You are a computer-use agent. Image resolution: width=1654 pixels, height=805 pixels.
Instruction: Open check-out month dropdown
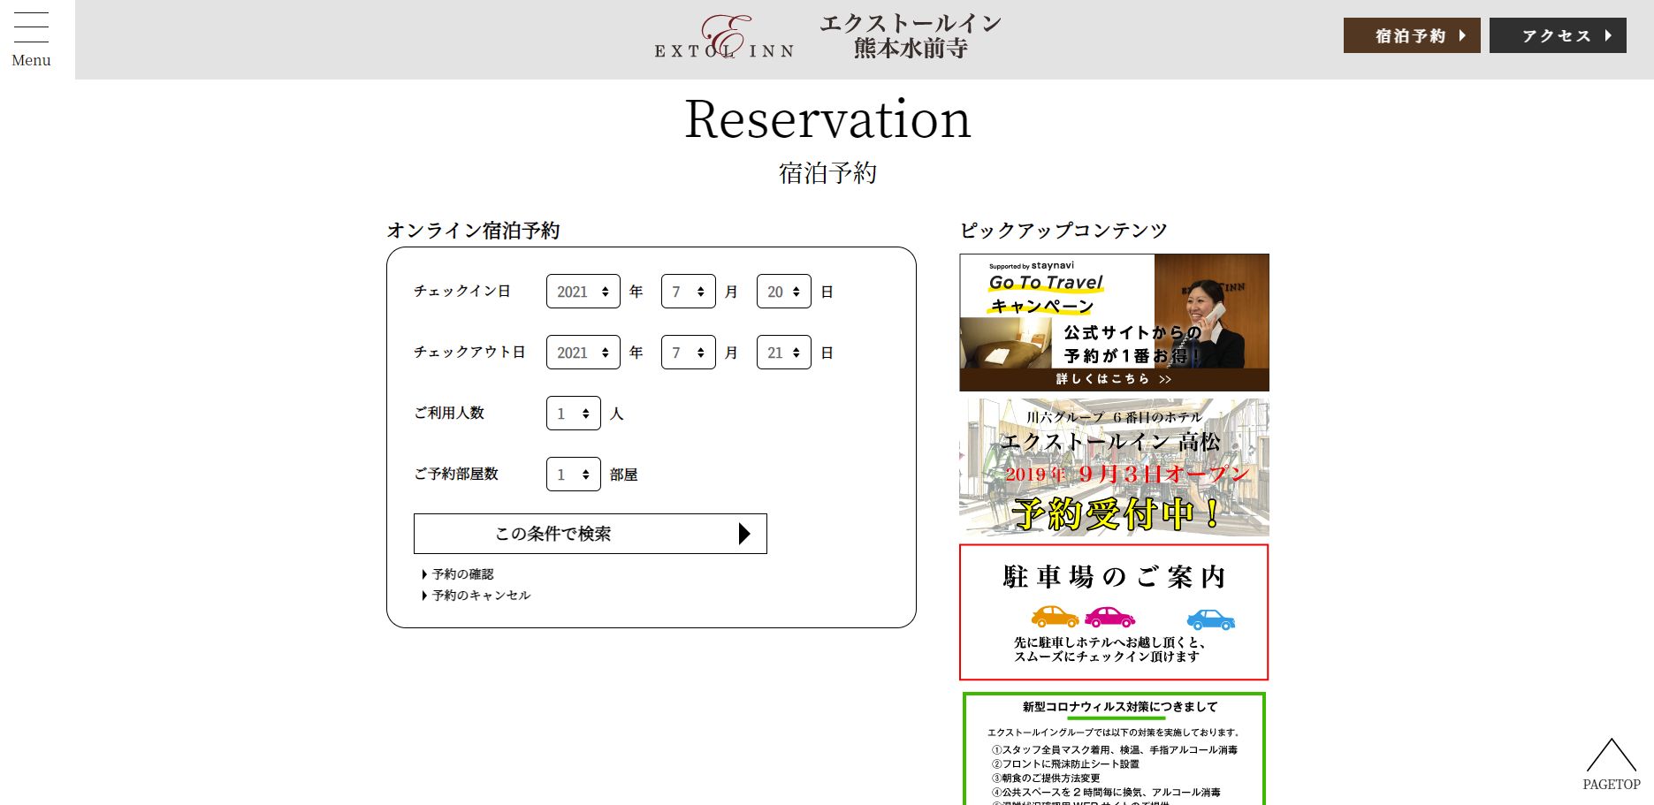689,353
